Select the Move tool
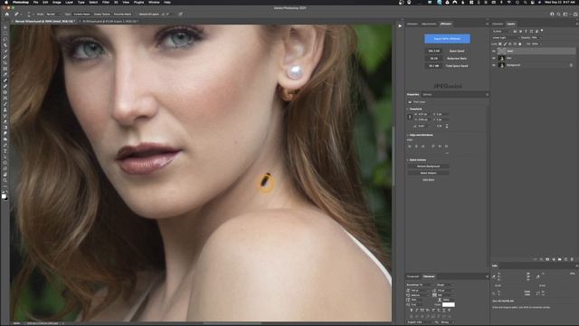The height and width of the screenshot is (326, 579). (5, 28)
